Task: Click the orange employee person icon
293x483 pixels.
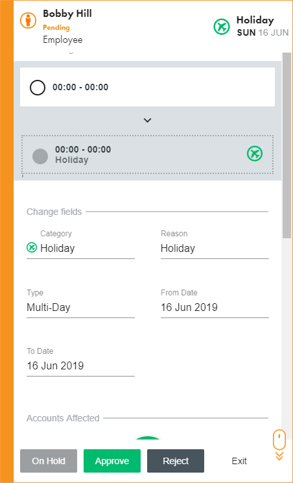Action: pyautogui.click(x=29, y=21)
